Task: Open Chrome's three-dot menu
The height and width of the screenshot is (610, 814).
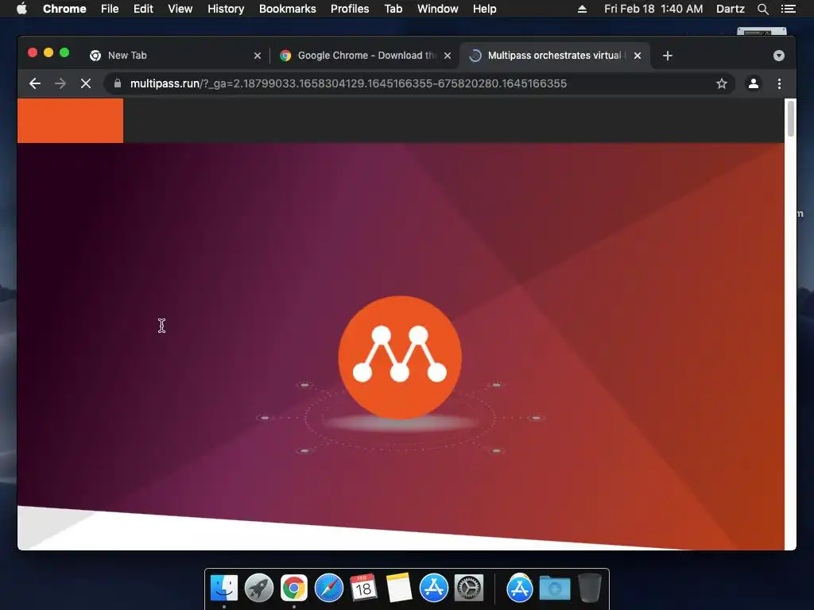Action: 779,83
